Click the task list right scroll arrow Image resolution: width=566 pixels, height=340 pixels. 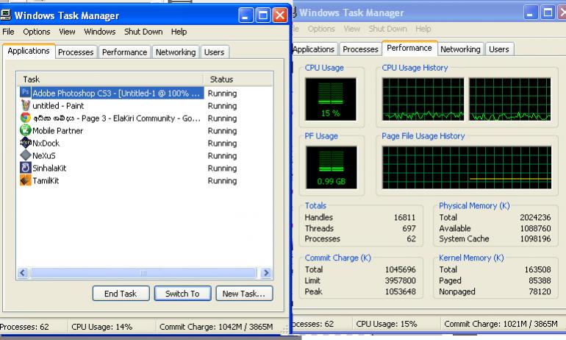tap(266, 273)
